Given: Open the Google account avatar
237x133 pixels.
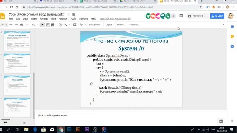Looking at the screenshot, I should coord(231,16).
